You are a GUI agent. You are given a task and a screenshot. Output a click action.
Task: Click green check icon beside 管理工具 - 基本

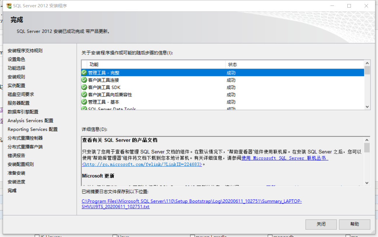(84, 102)
